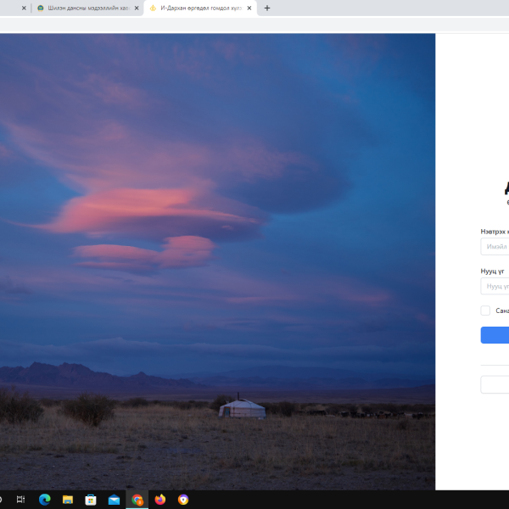
Task: Focus the "Имэйл" login input field
Action: pyautogui.click(x=496, y=247)
